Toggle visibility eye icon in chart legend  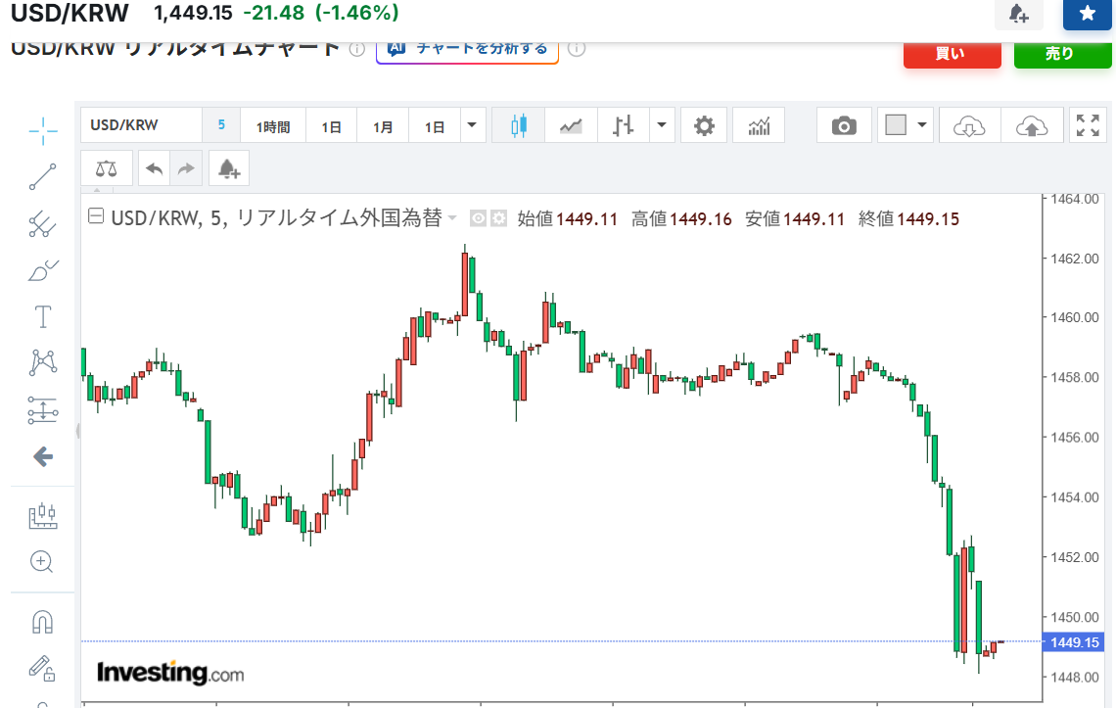[479, 218]
